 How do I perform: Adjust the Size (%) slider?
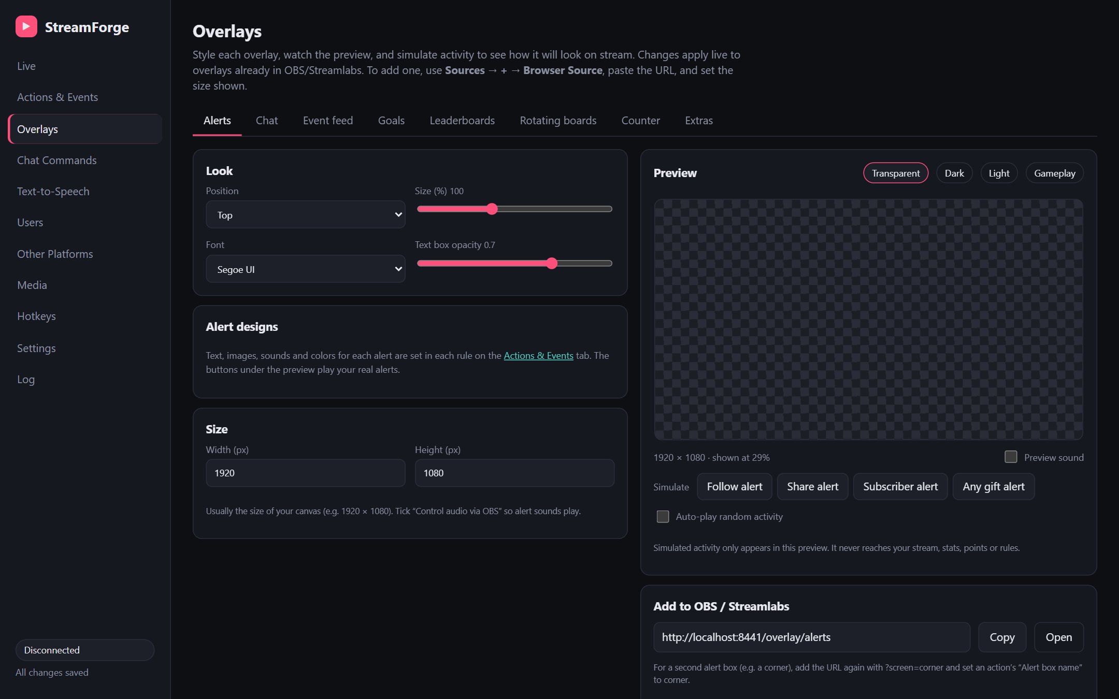click(514, 209)
